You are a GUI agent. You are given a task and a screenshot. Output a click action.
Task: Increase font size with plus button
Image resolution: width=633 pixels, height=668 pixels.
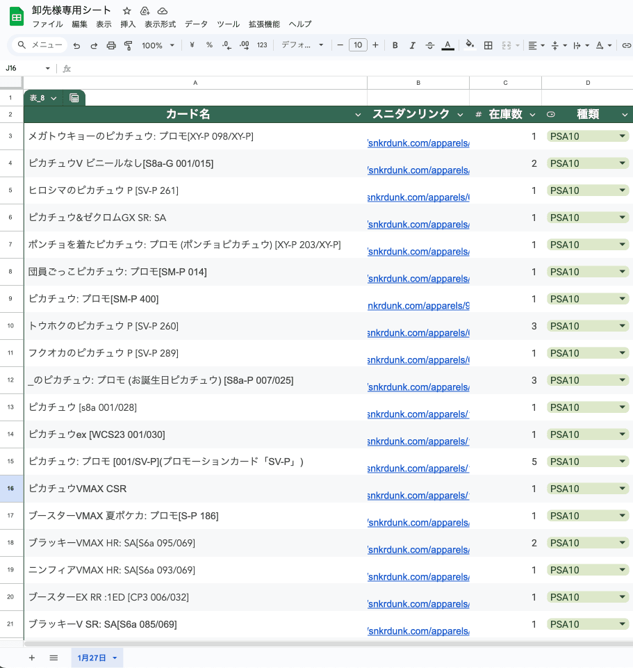[x=375, y=44]
